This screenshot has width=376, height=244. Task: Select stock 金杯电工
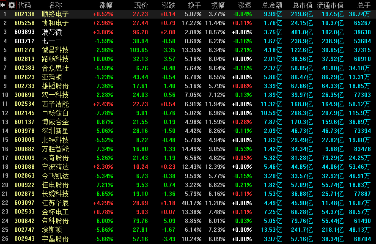pyautogui.click(x=55, y=212)
